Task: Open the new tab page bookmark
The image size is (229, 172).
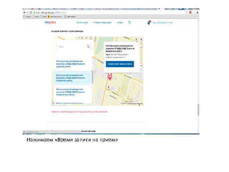Action: (70, 17)
